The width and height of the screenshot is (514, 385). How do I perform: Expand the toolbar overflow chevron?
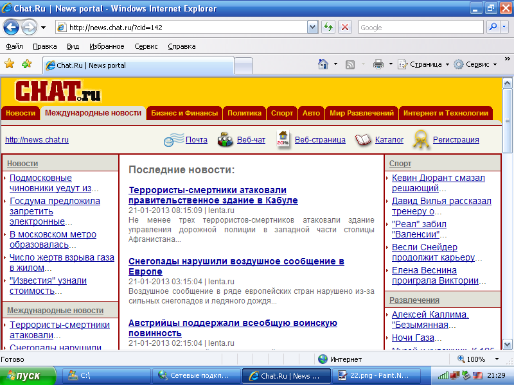pos(508,59)
